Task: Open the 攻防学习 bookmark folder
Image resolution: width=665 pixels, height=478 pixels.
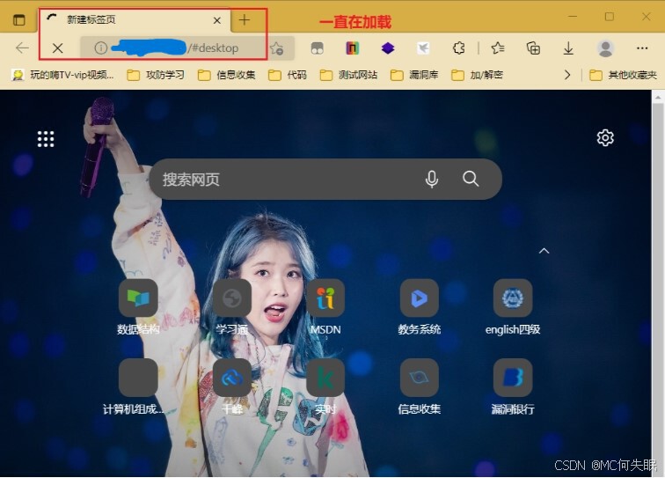Action: [x=156, y=75]
